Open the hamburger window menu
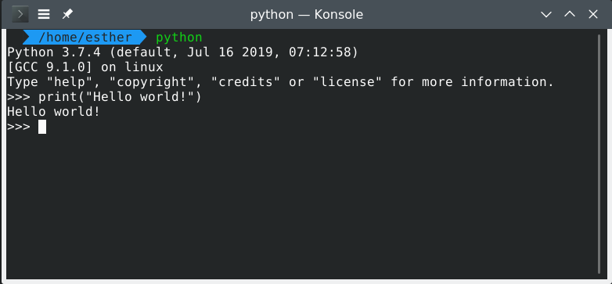The height and width of the screenshot is (284, 612). (44, 15)
